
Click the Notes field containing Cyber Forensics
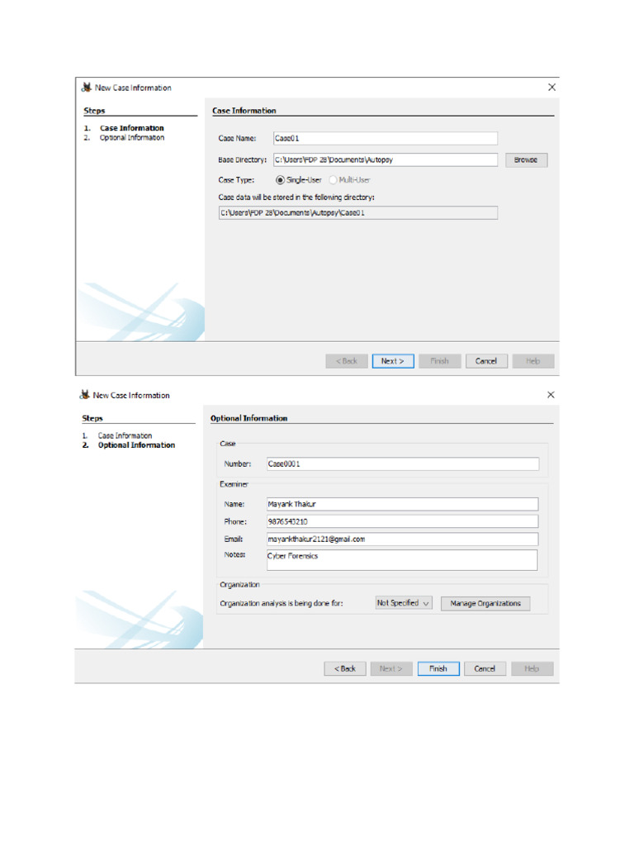[402, 560]
